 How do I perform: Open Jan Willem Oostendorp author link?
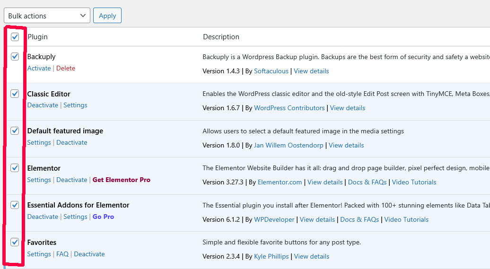point(289,145)
